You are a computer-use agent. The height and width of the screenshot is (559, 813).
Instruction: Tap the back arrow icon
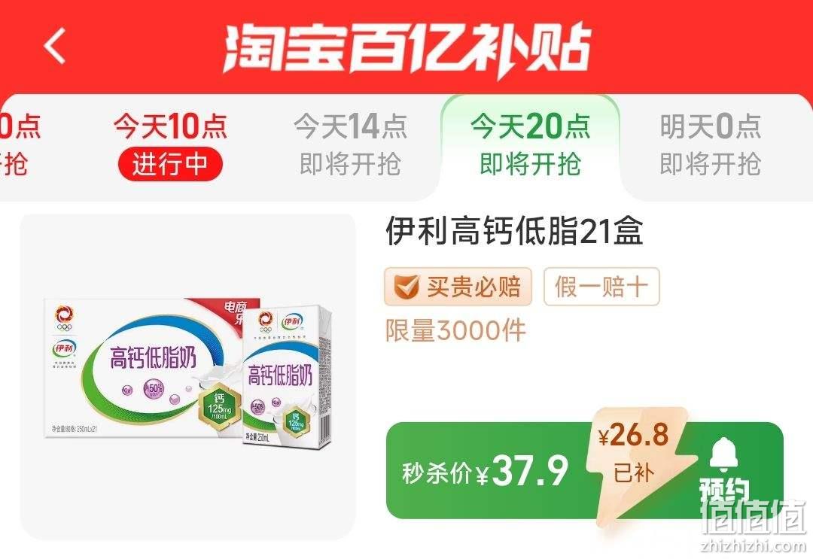click(x=55, y=46)
